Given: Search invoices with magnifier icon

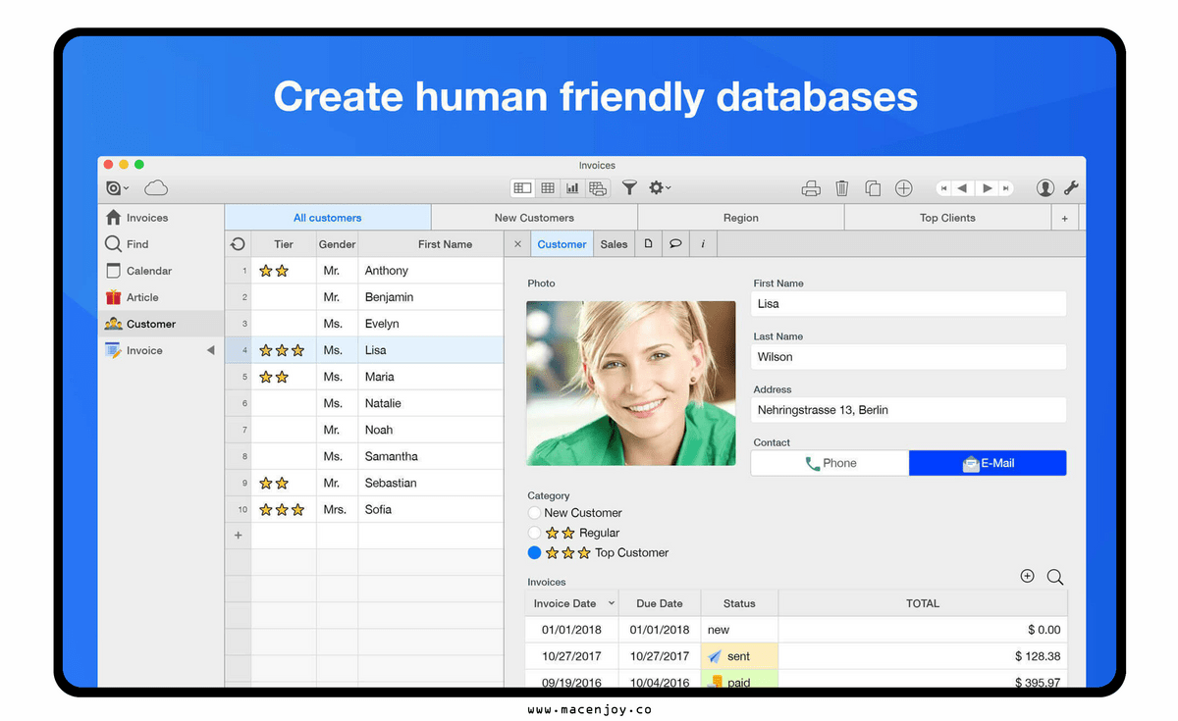Looking at the screenshot, I should (1055, 577).
